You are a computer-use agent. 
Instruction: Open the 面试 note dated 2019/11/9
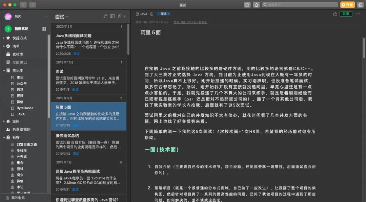[89, 80]
